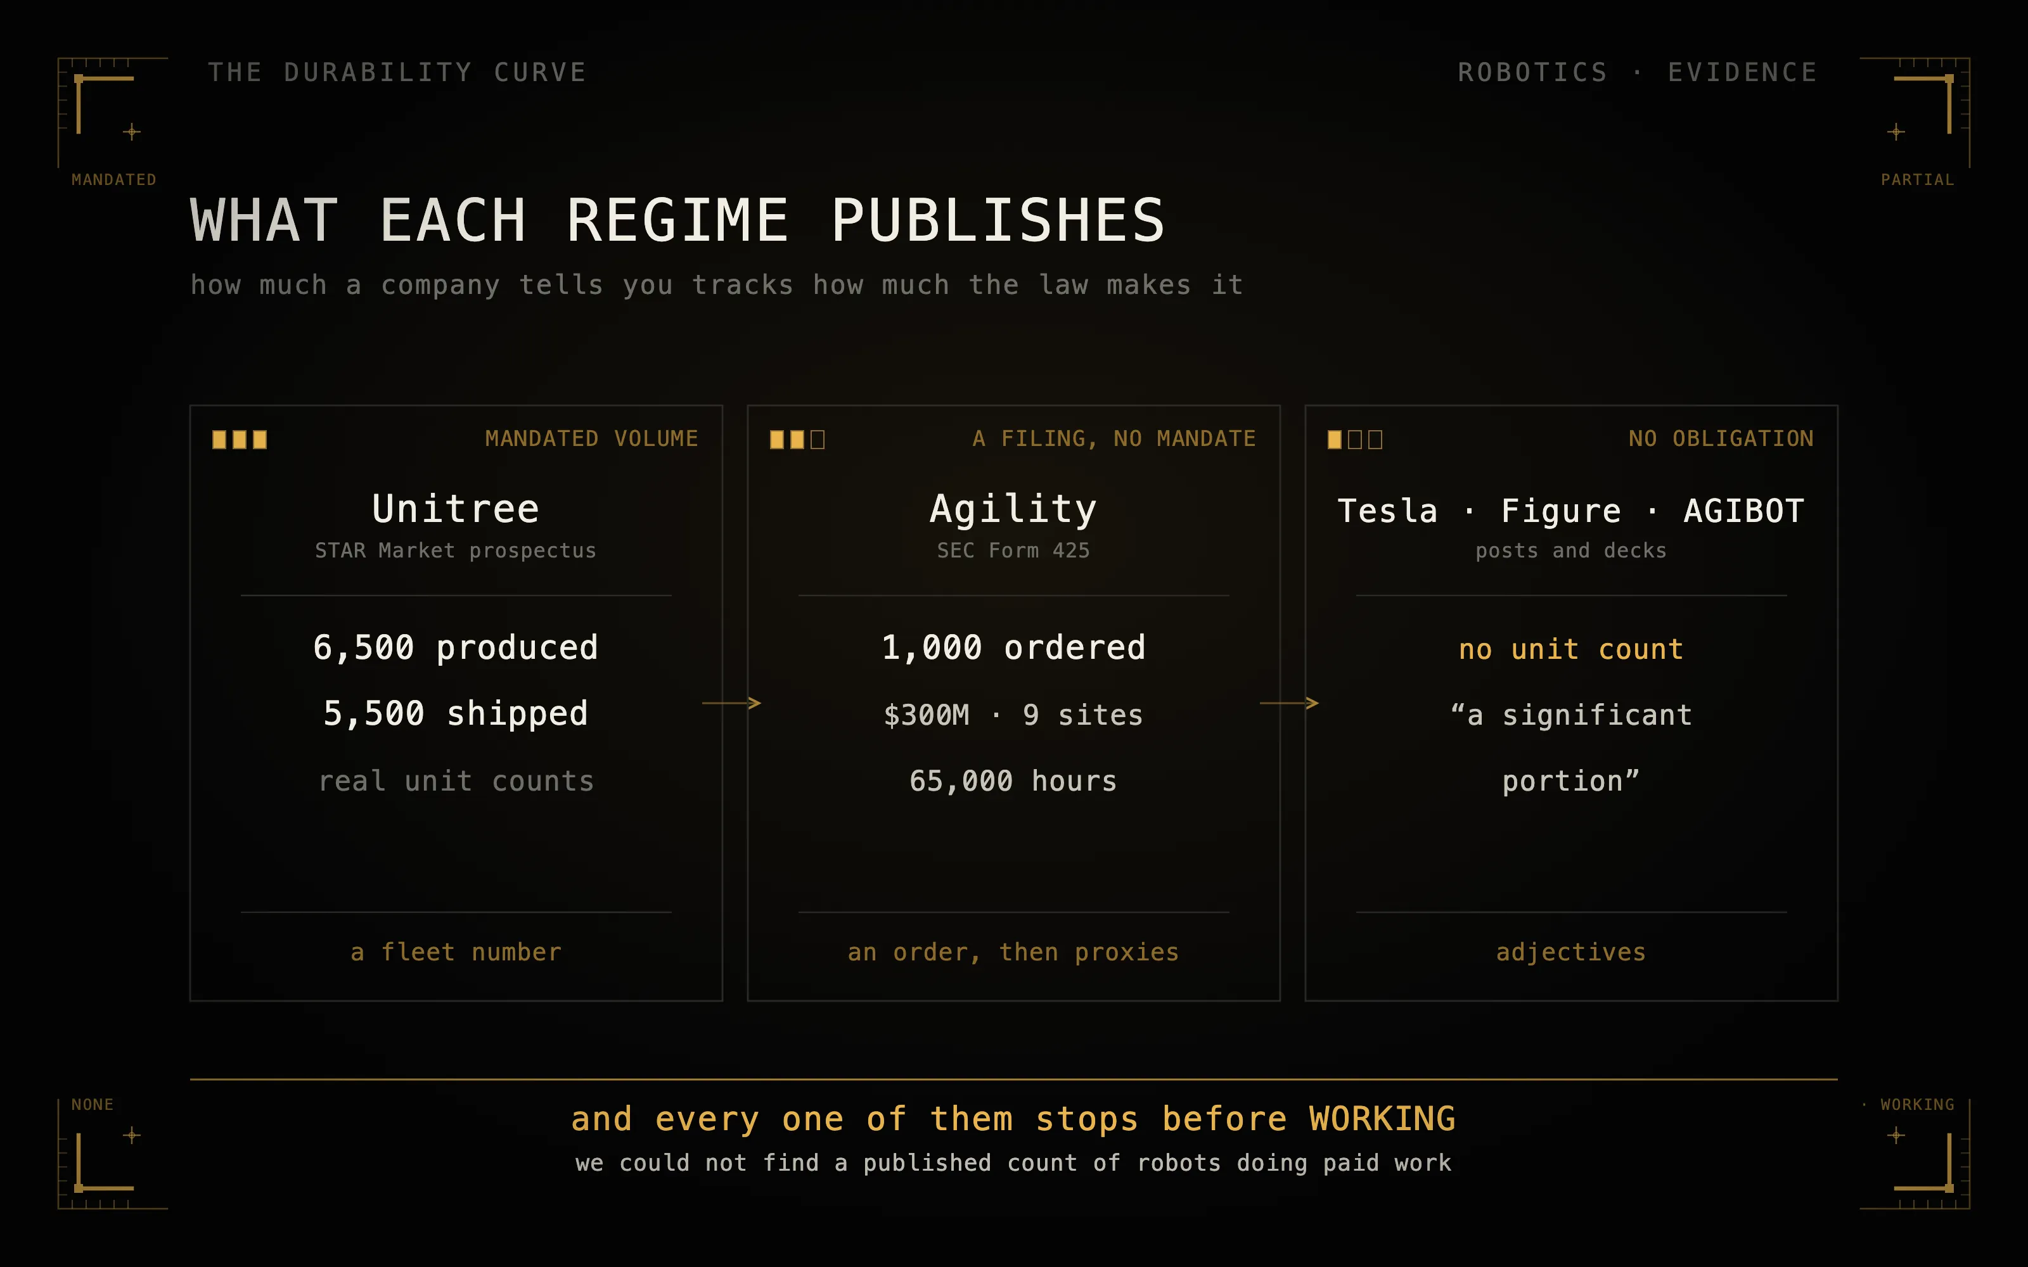Click '$300M · 9 sites' value
The height and width of the screenshot is (1267, 2028).
point(1013,715)
